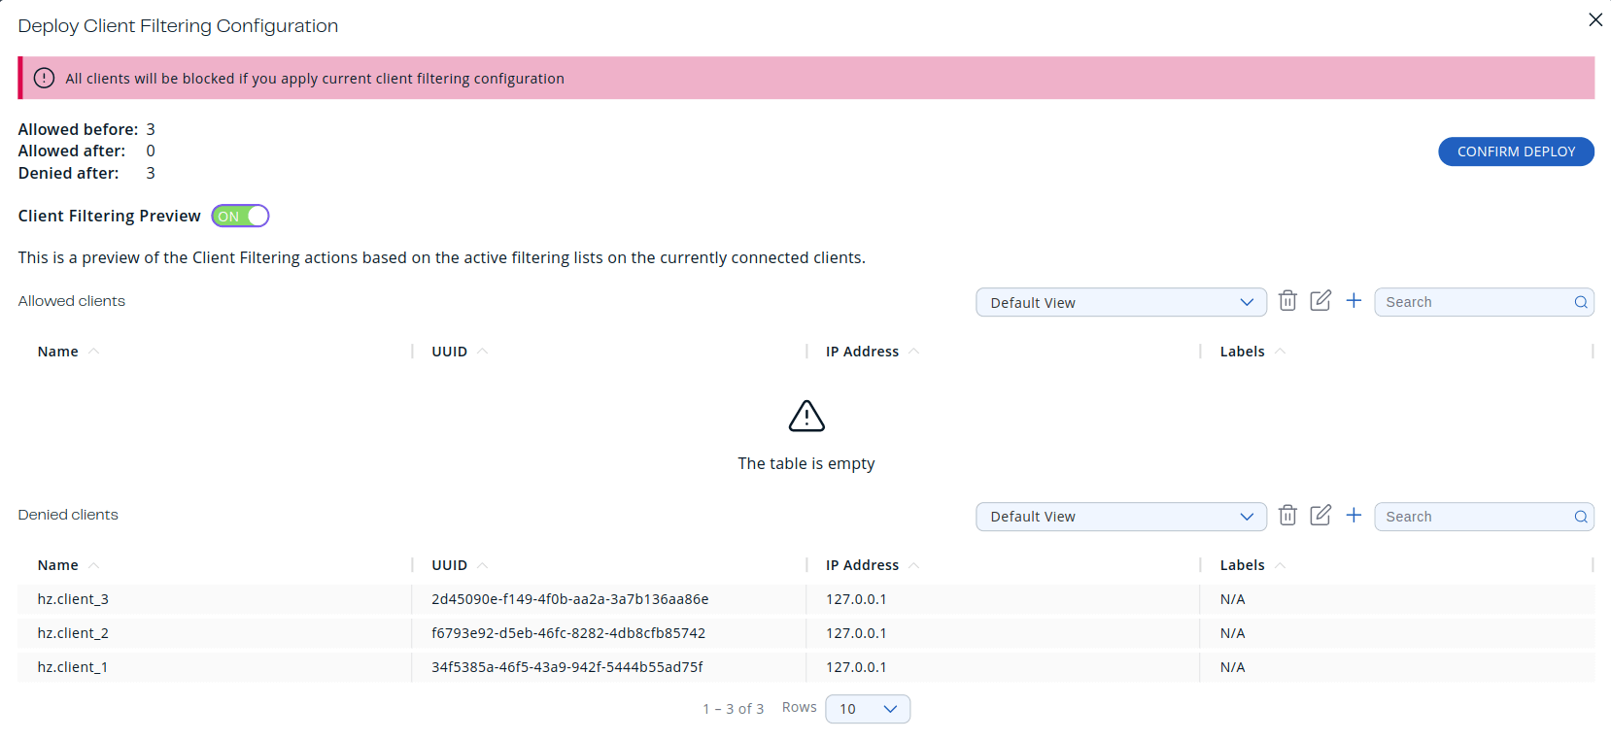Open the Allowed clients Default View dropdown
1611x740 pixels.
[1120, 302]
